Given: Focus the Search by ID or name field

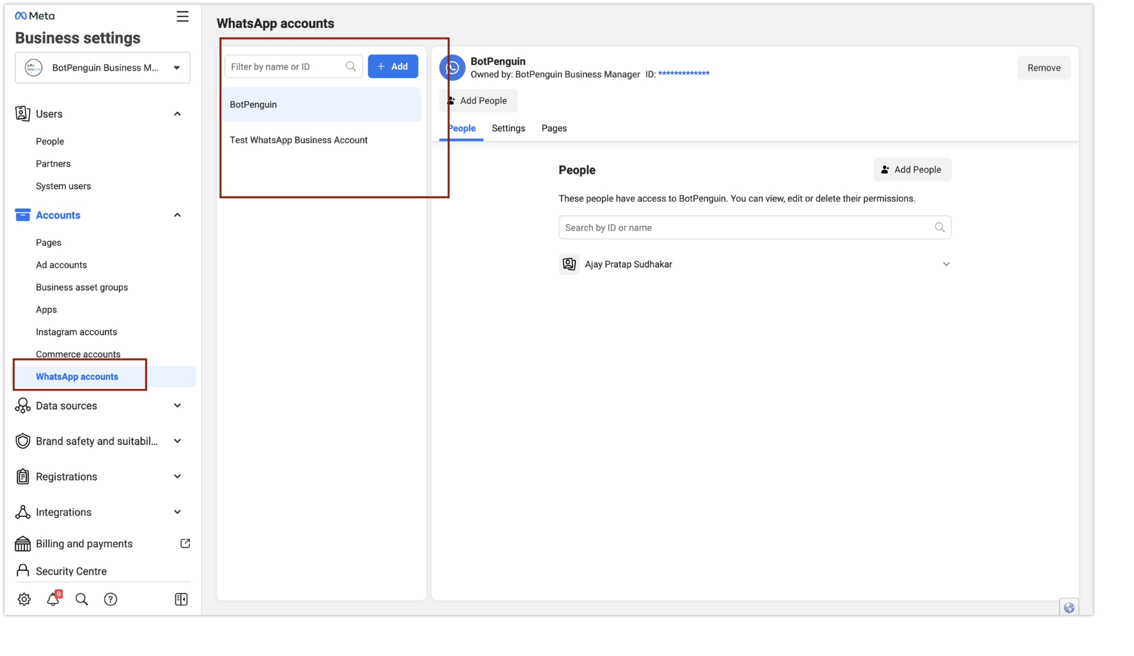Looking at the screenshot, I should point(755,228).
